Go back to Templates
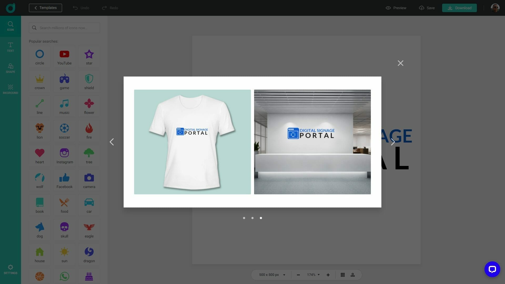 (45, 8)
